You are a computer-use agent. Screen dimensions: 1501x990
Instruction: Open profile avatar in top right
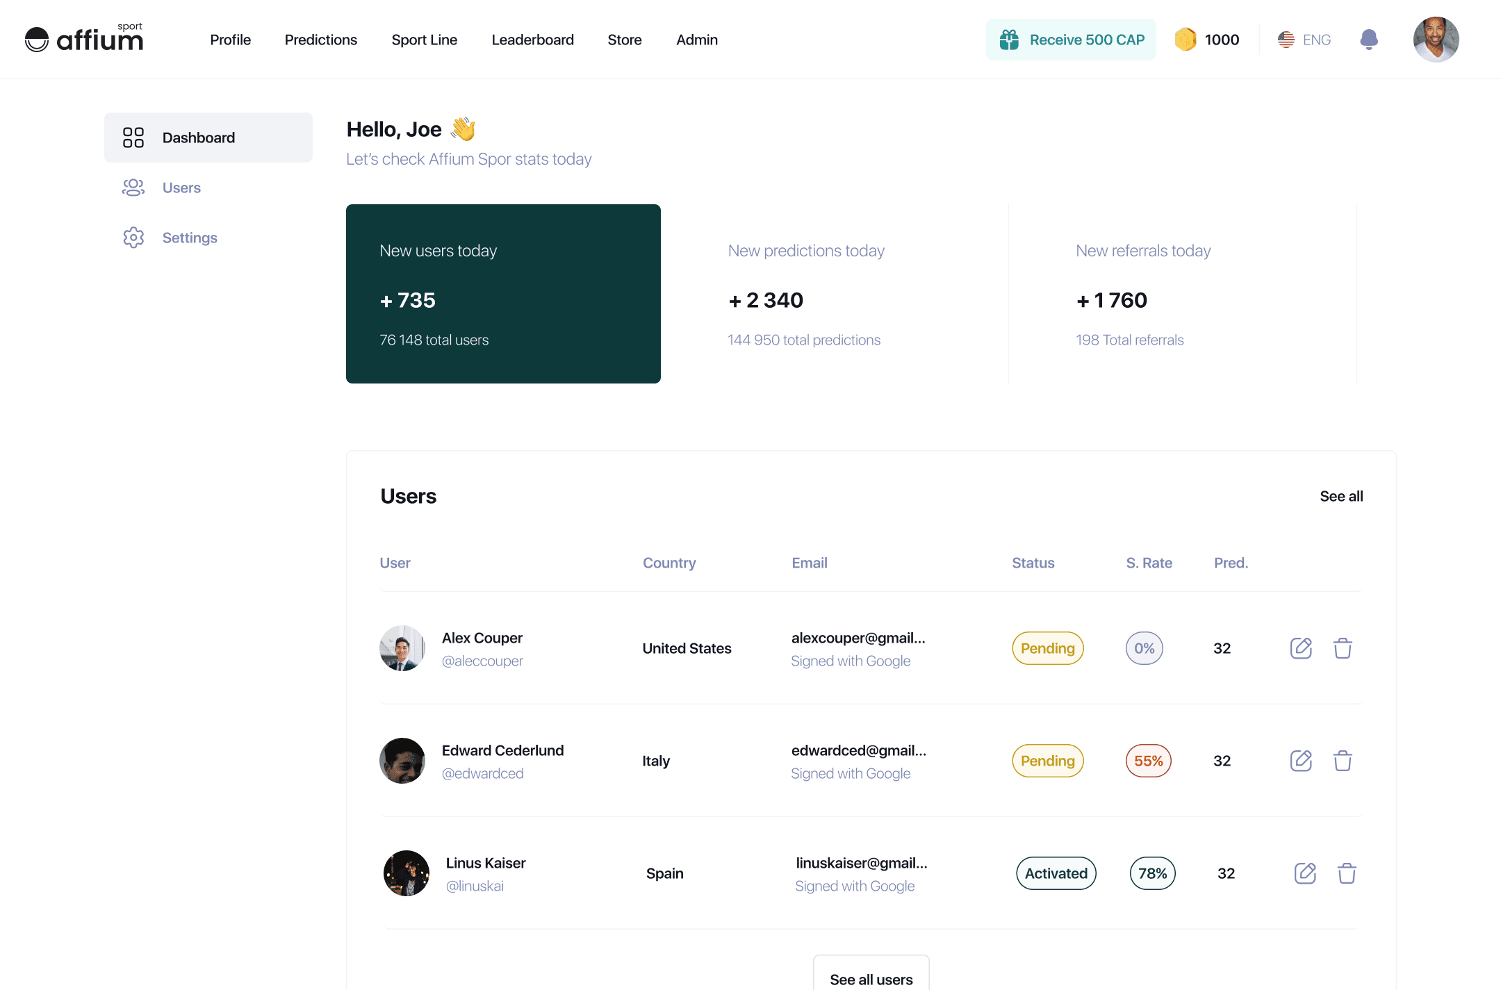click(x=1435, y=40)
